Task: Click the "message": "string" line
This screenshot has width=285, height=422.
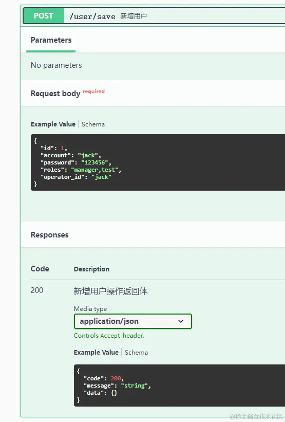Action: 117,386
